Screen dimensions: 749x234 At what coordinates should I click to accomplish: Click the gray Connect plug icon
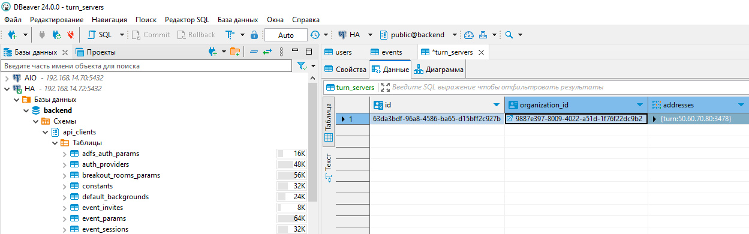click(42, 35)
